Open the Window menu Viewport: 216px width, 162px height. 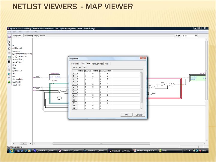[x=35, y=32]
